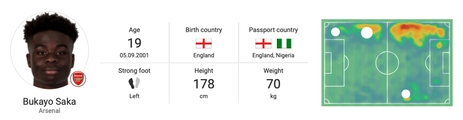This screenshot has height=120, width=463.
Task: Click the birth date 05.09.2001
Action: click(134, 55)
